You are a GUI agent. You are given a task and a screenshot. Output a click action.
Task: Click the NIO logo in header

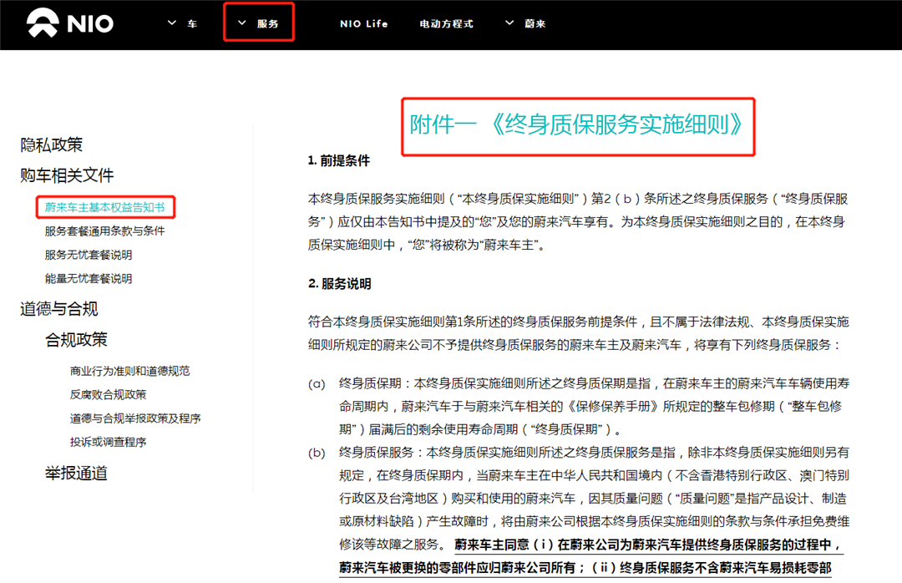point(69,23)
